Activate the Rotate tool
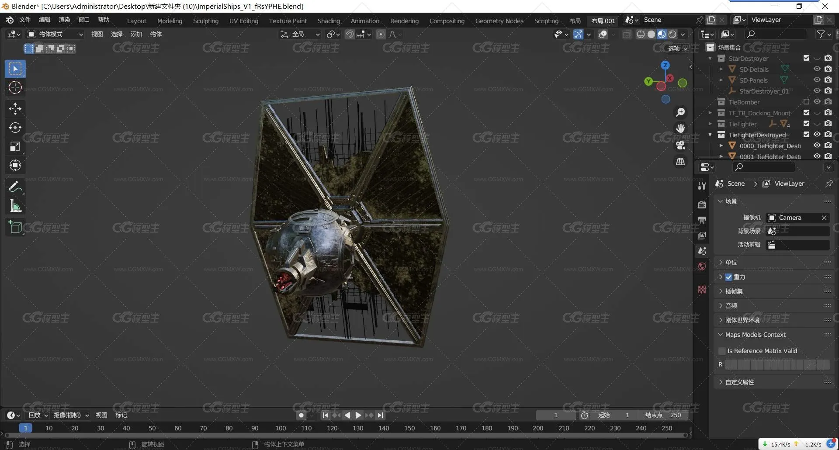 pos(15,128)
